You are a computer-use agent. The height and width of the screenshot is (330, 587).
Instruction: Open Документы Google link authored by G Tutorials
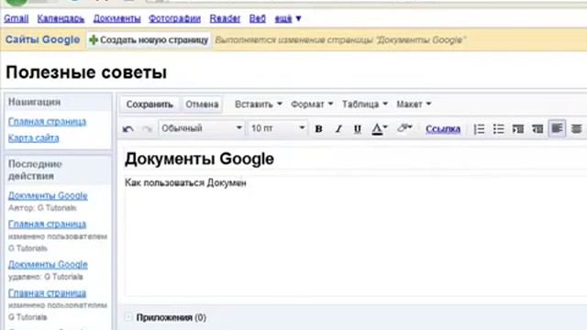point(48,195)
